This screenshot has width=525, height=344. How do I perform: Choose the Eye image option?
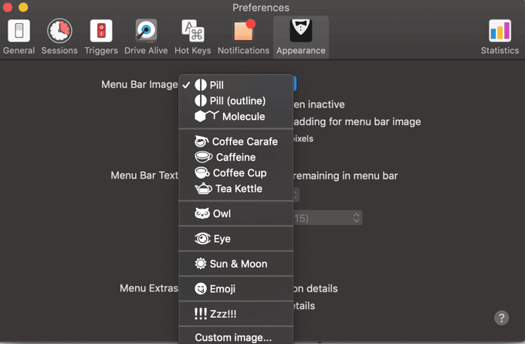pos(236,239)
